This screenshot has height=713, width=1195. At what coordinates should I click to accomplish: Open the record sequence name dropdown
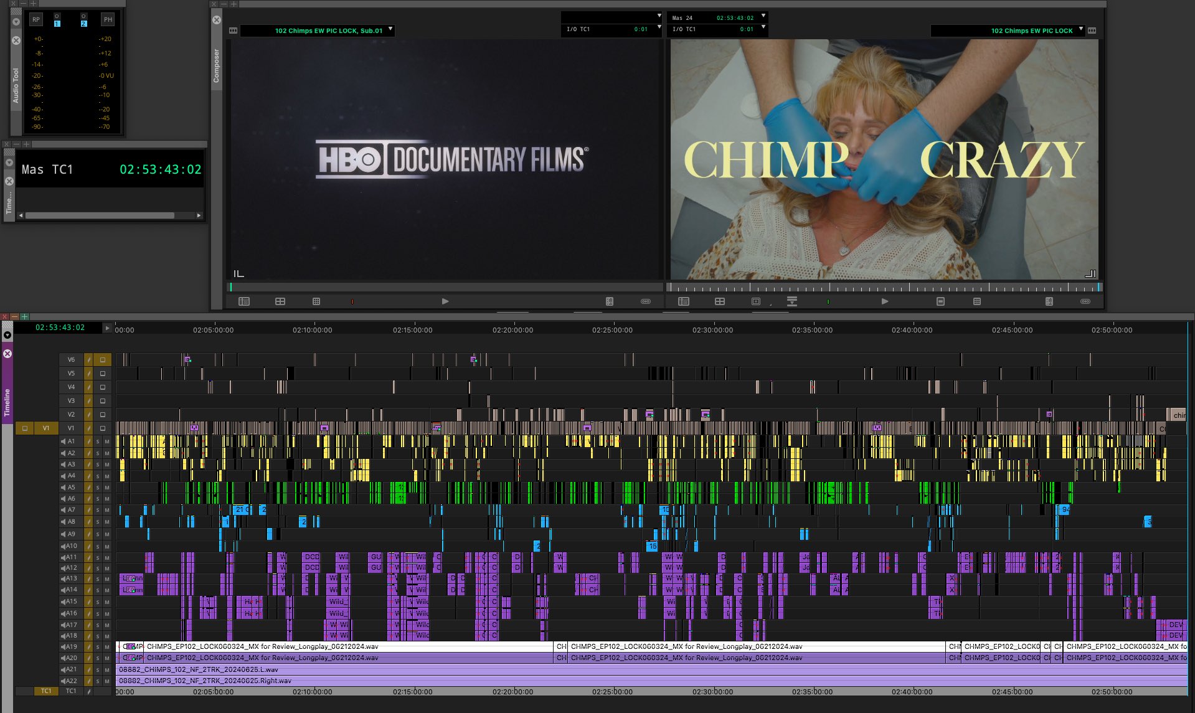1080,29
